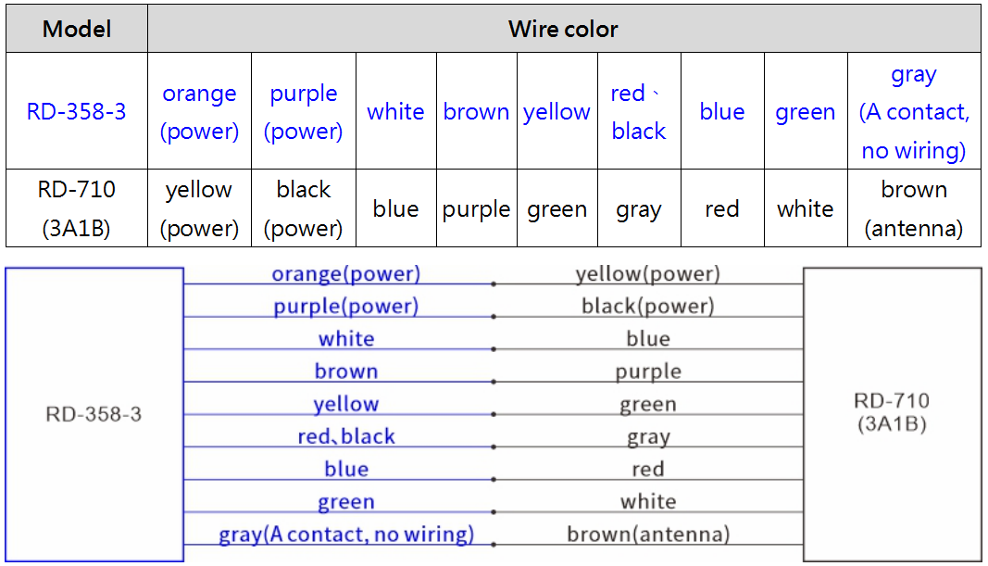Select the 'yellow(power)' wire label in the diagram
The height and width of the screenshot is (566, 988).
pos(648,274)
